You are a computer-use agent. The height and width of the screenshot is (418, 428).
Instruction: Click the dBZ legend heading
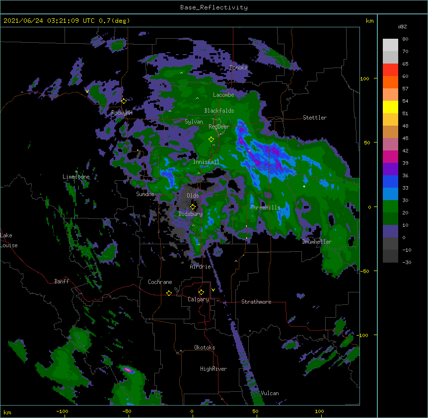pyautogui.click(x=402, y=27)
